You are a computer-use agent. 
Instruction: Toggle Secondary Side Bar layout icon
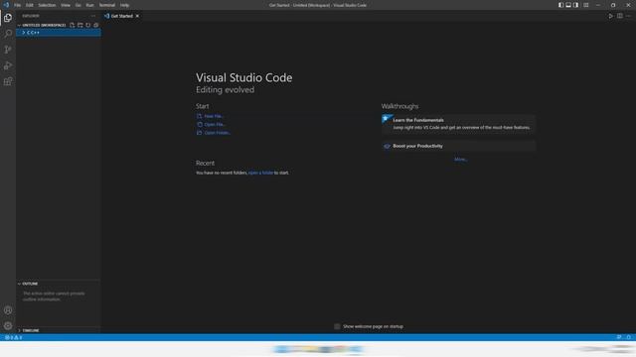coord(576,5)
